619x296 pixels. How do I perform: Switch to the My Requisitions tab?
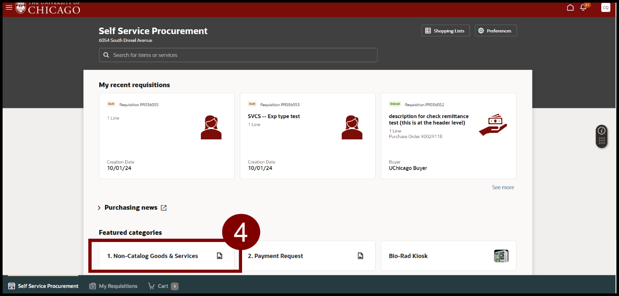(x=113, y=286)
